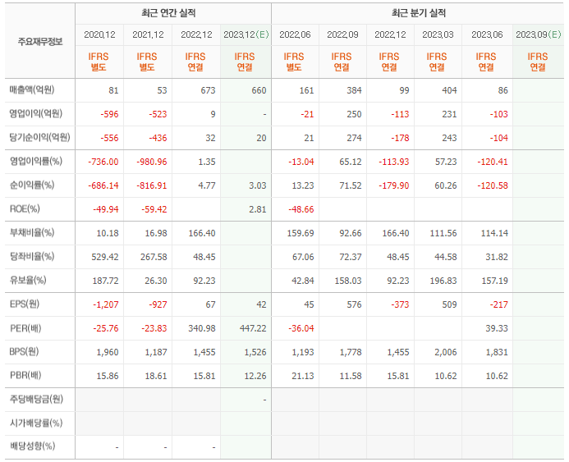Select the 447.22 PER value
This screenshot has width=569, height=462.
[x=253, y=328]
